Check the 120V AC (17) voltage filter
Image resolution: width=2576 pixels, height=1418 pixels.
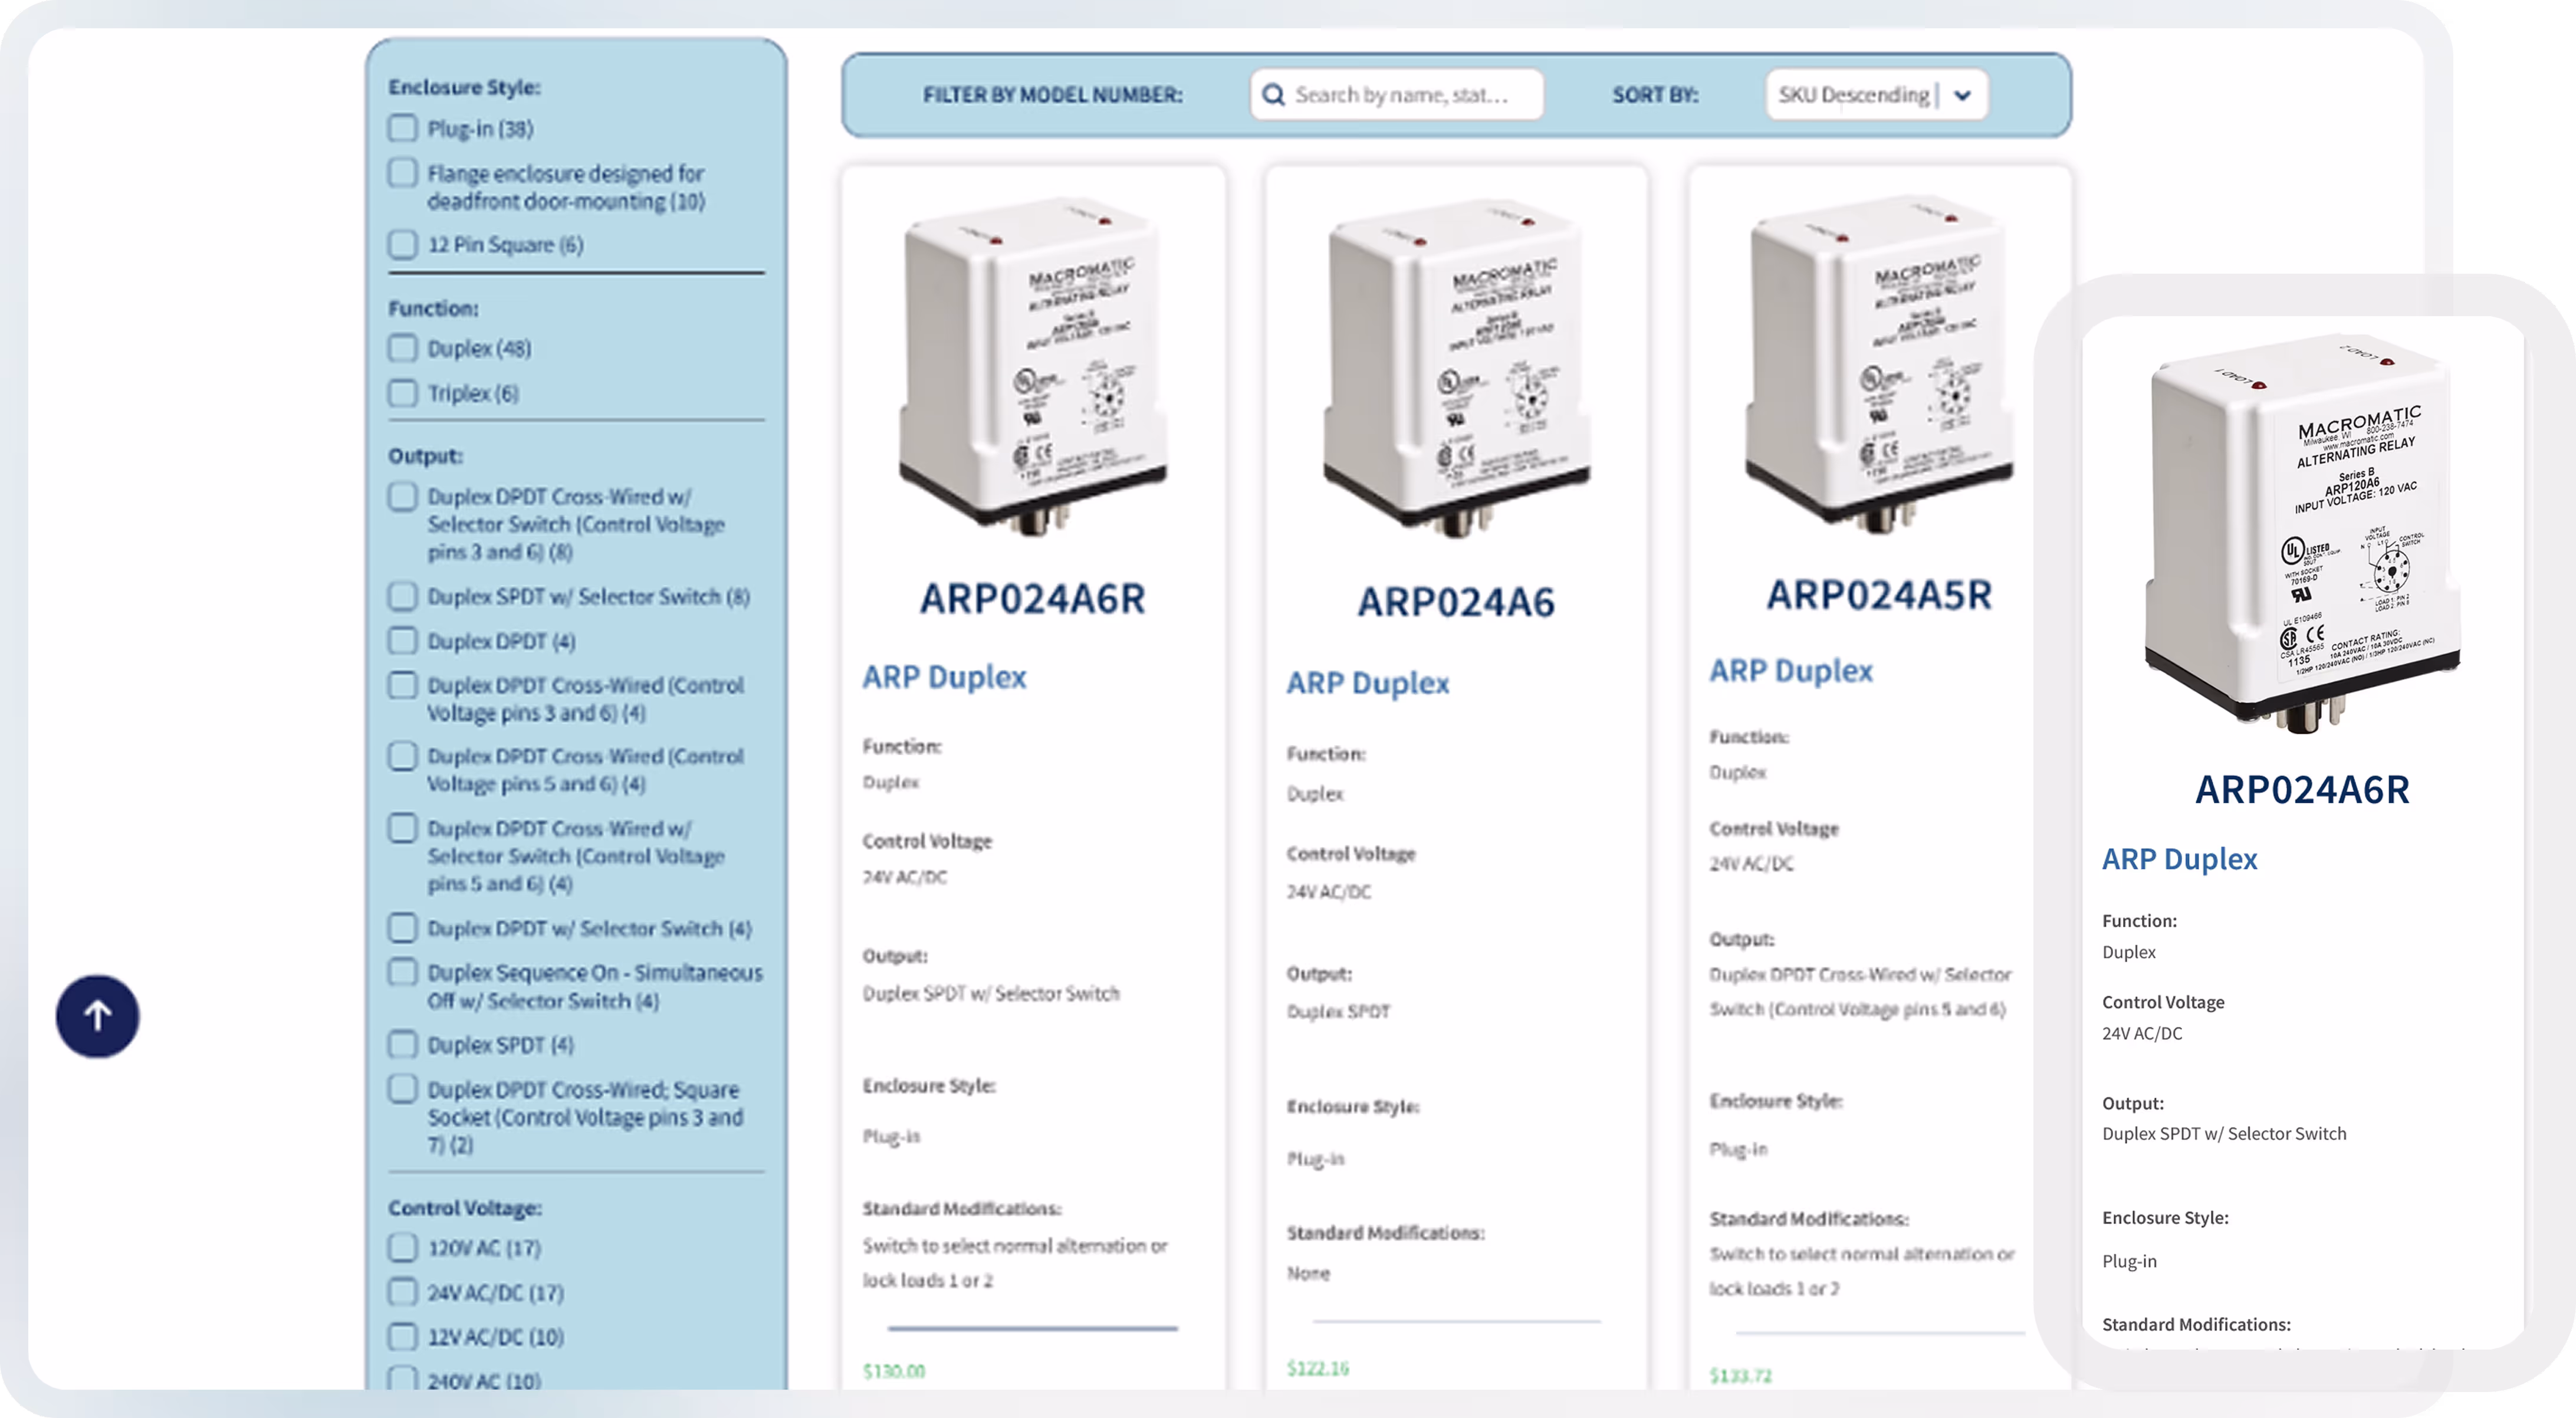click(402, 1248)
